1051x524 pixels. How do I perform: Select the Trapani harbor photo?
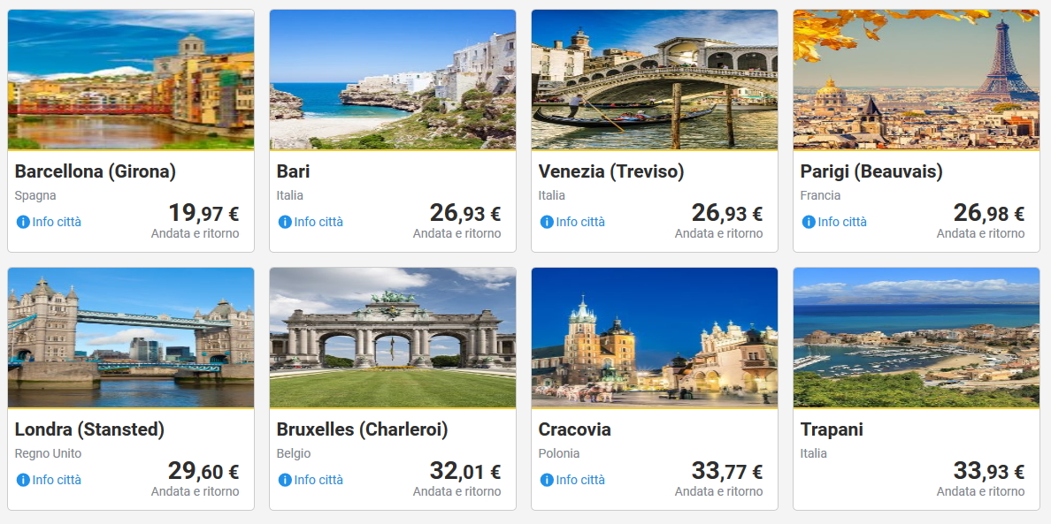[x=917, y=338]
